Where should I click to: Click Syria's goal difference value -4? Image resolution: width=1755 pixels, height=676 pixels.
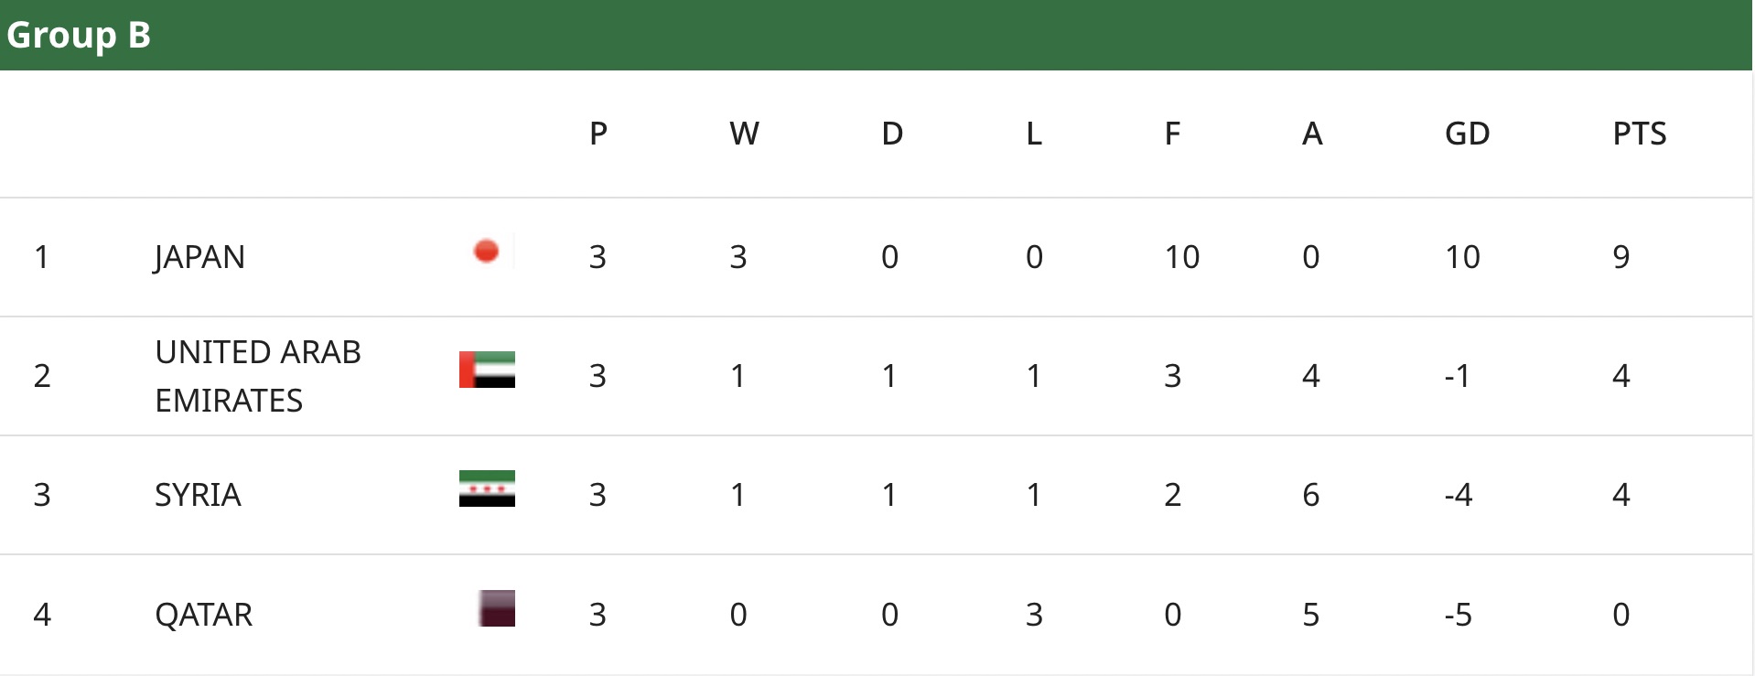pyautogui.click(x=1458, y=495)
